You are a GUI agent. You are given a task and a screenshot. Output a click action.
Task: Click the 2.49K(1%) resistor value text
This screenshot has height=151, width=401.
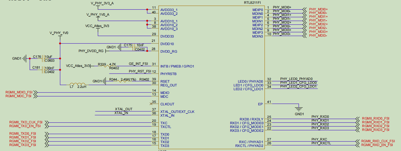[129, 79]
